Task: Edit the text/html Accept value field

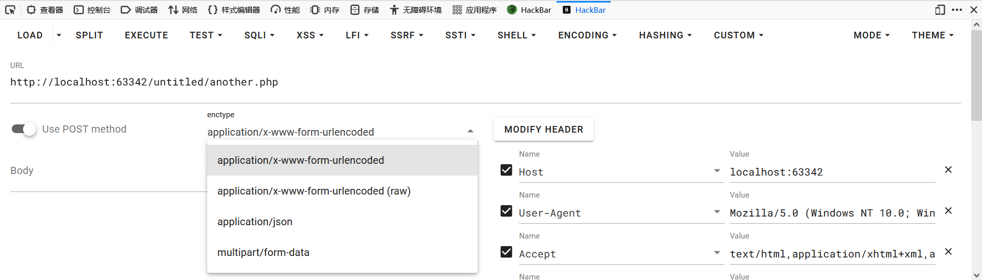Action: click(x=833, y=254)
